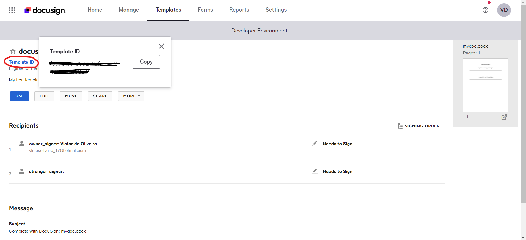This screenshot has width=526, height=240.
Task: Click the MOVE button
Action: point(71,96)
